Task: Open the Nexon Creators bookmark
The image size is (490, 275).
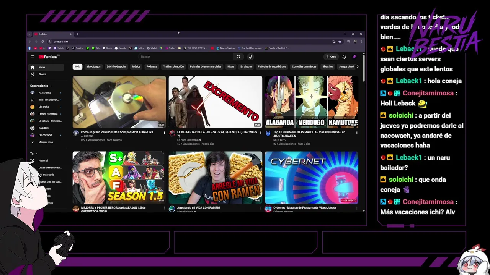Action: click(225, 48)
